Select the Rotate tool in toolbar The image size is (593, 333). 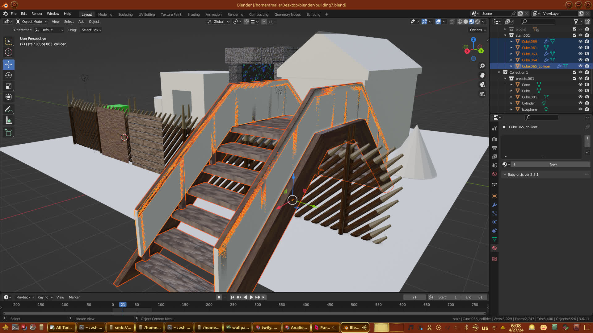tap(9, 75)
